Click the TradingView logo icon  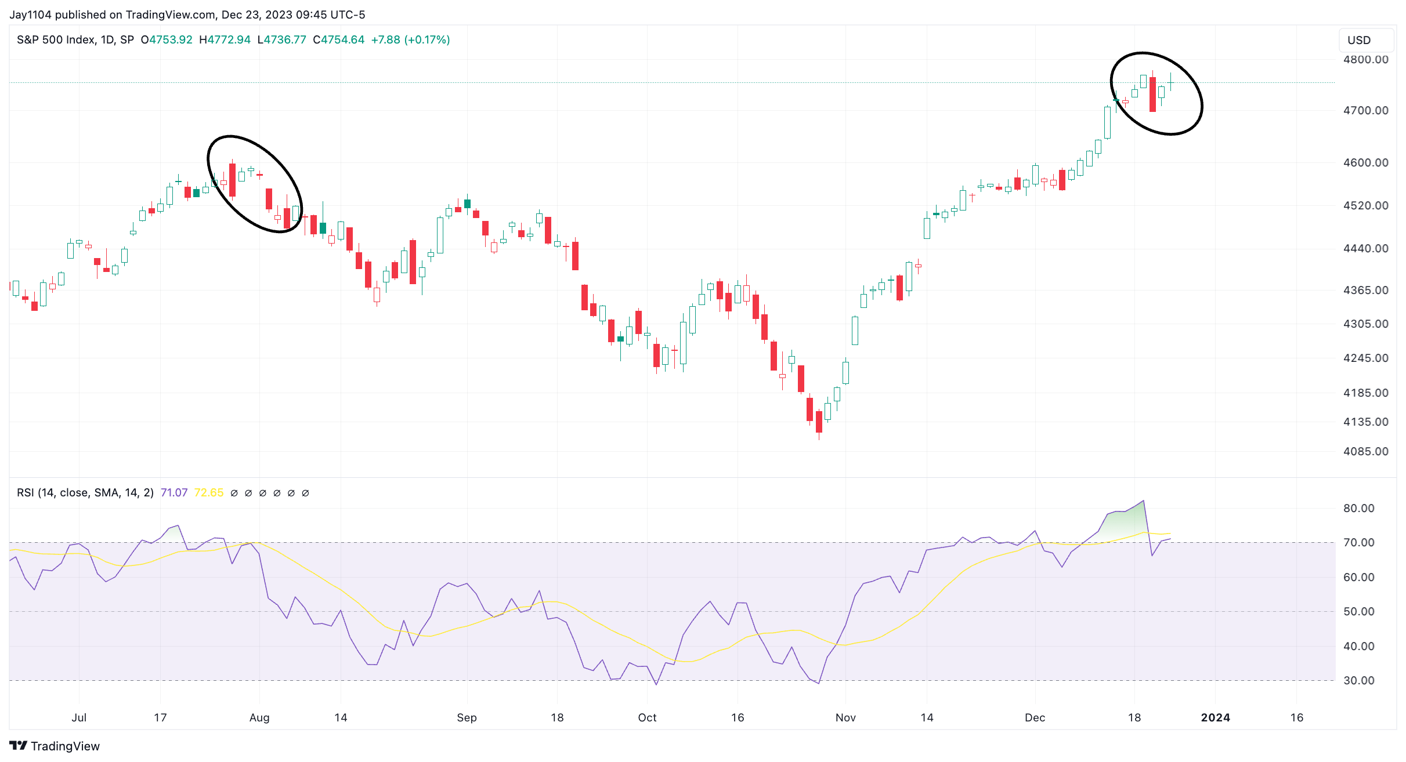(x=18, y=745)
